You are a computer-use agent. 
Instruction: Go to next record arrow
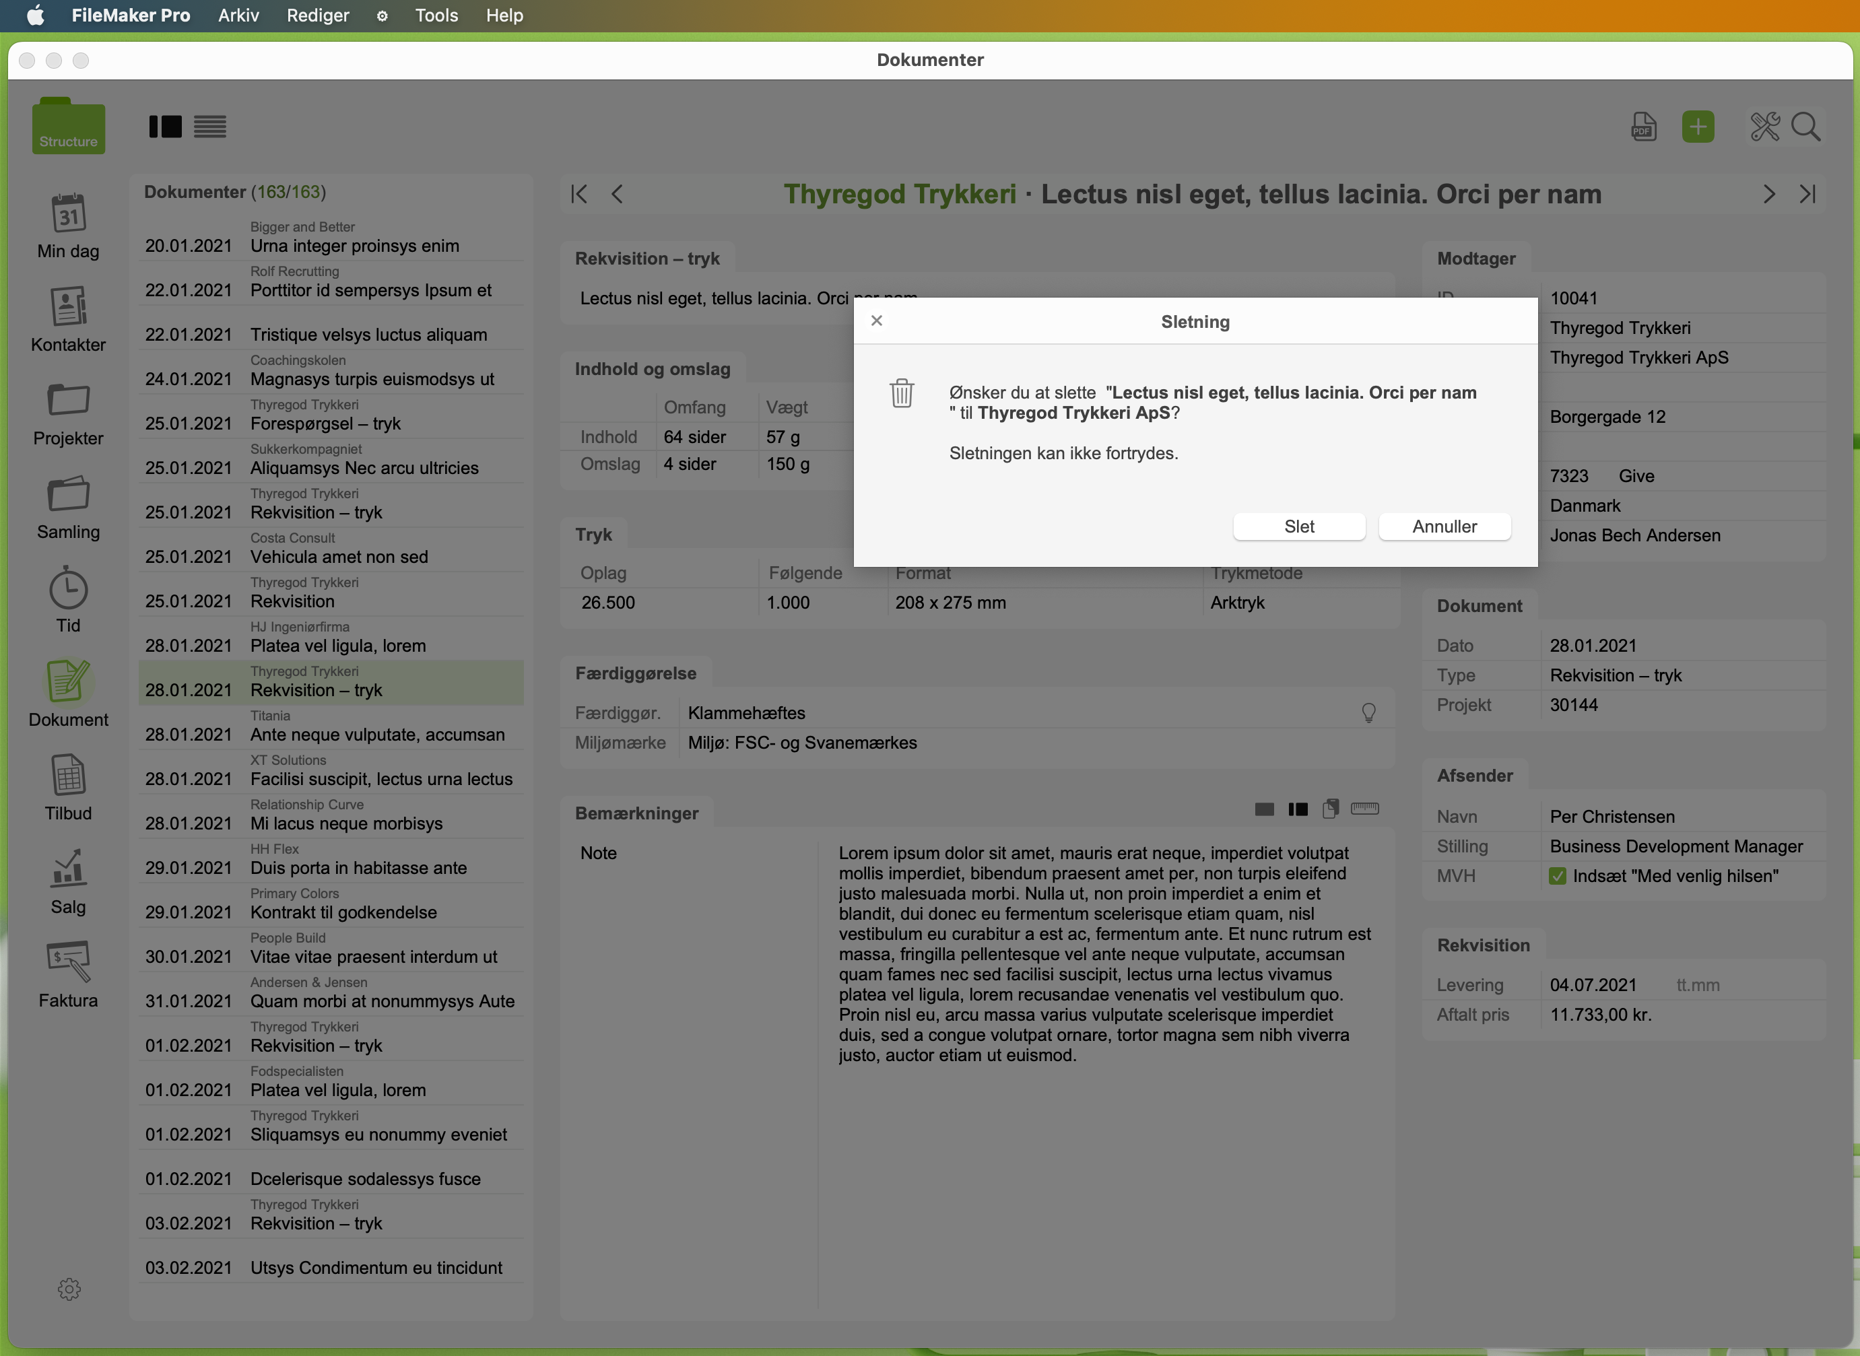tap(1769, 194)
